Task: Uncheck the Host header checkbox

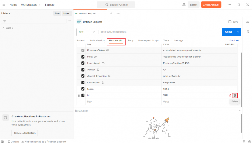Action: (x=83, y=57)
